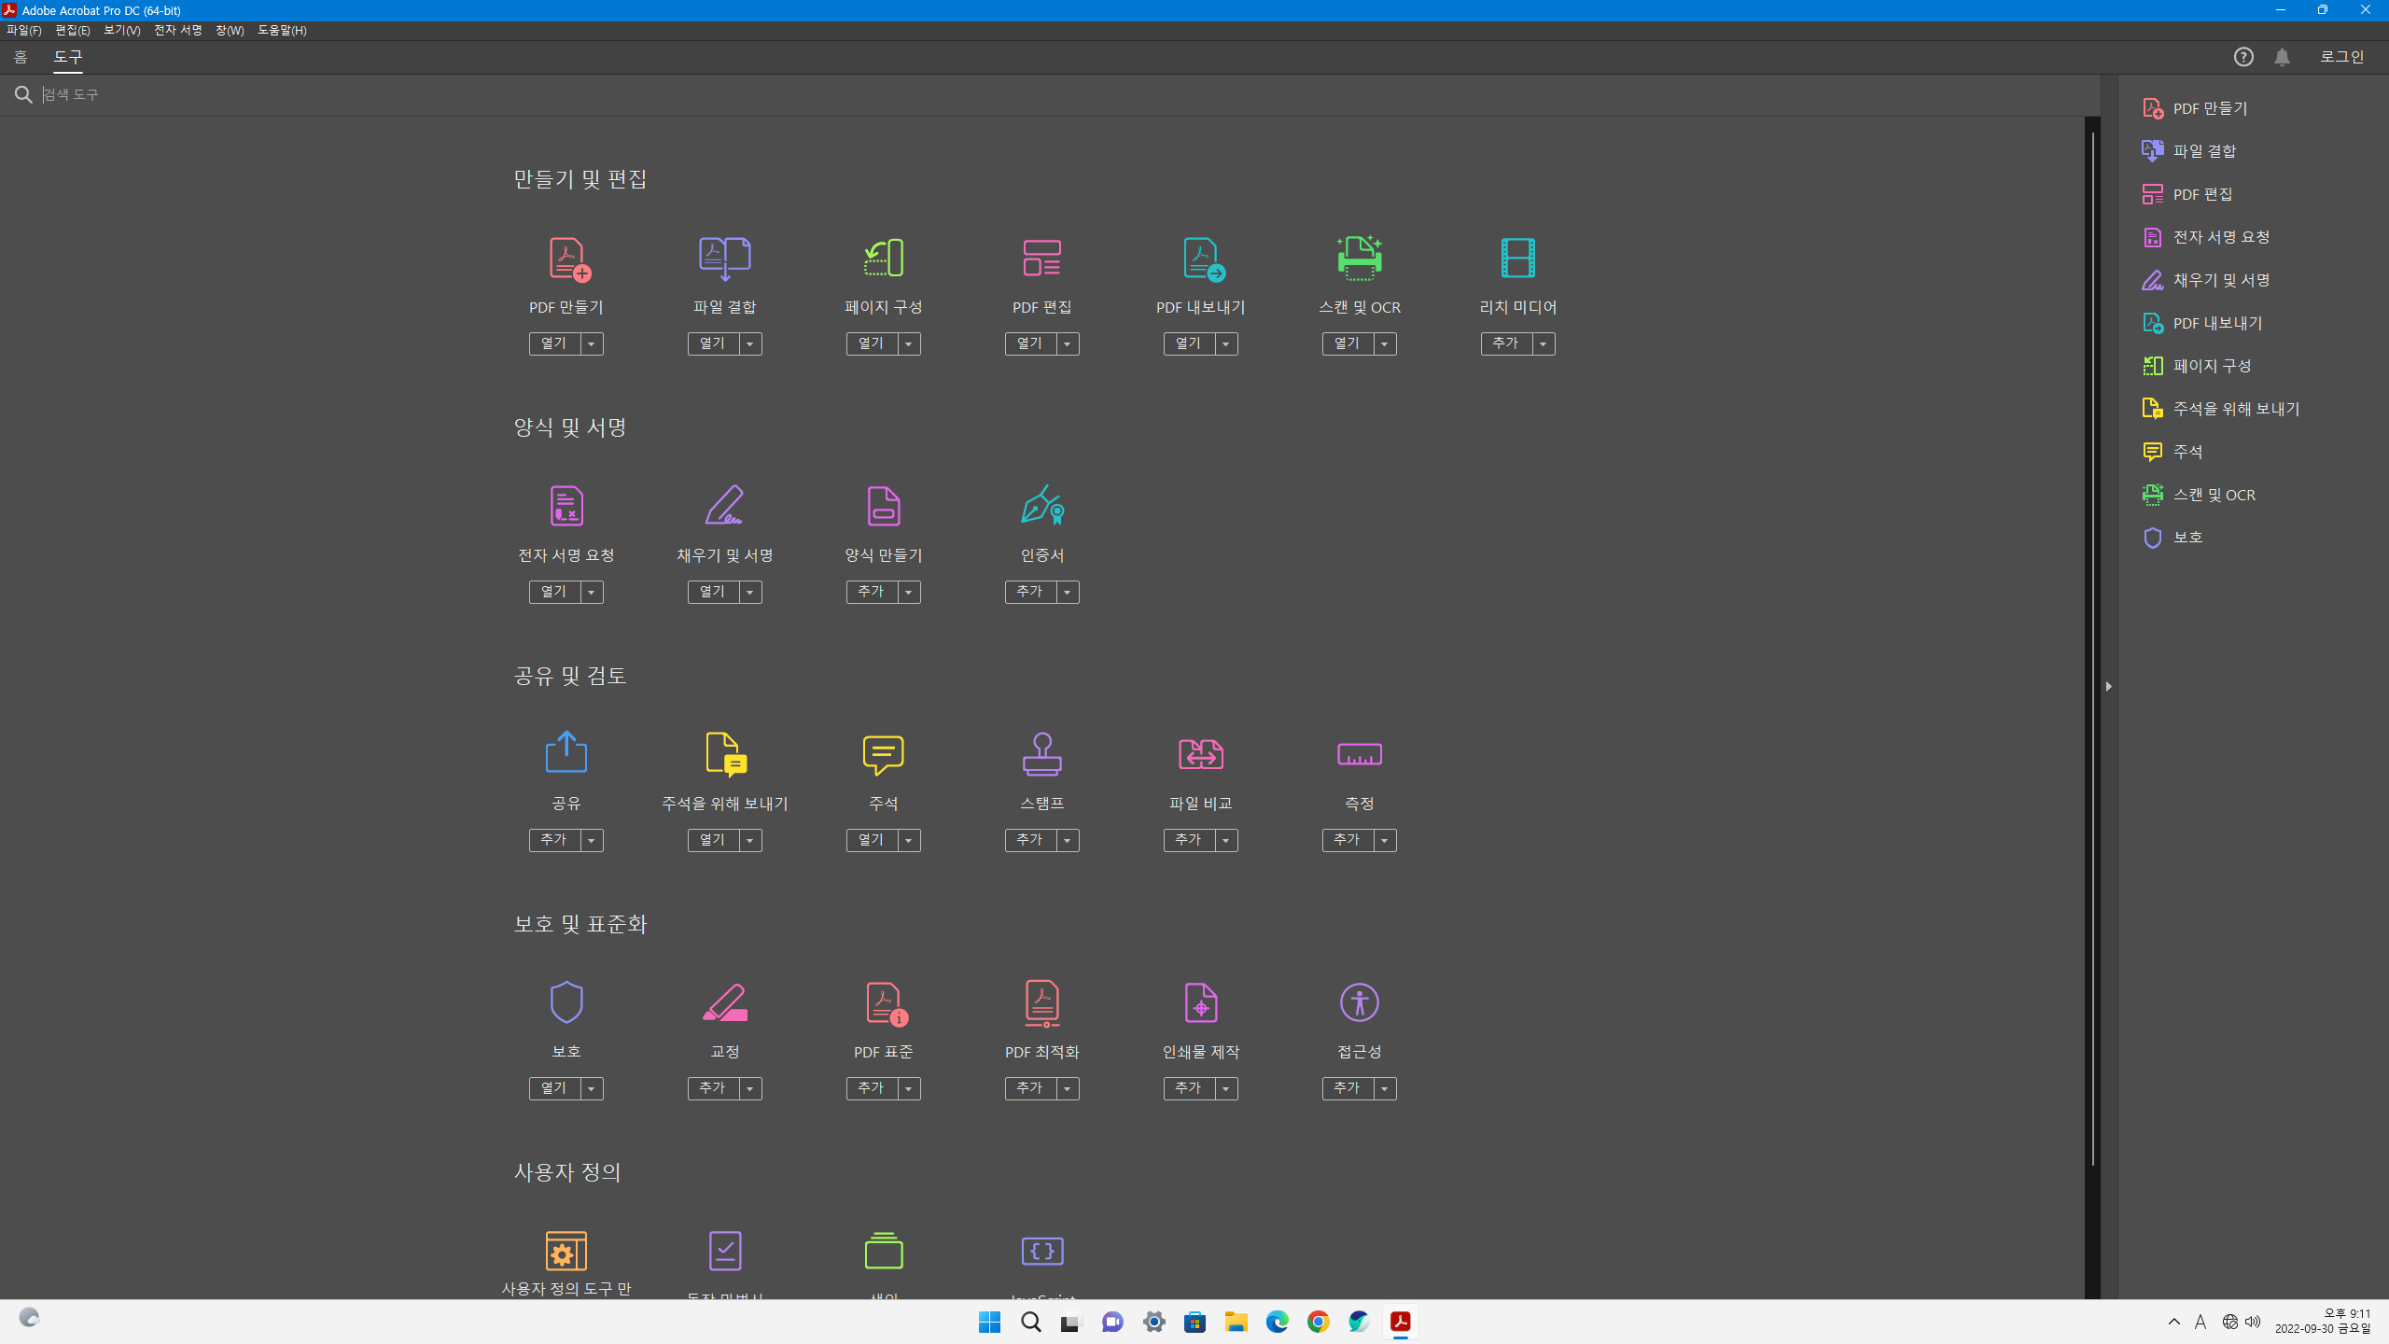Open the 보기(V) menu
Viewport: 2389px width, 1344px height.
point(121,30)
